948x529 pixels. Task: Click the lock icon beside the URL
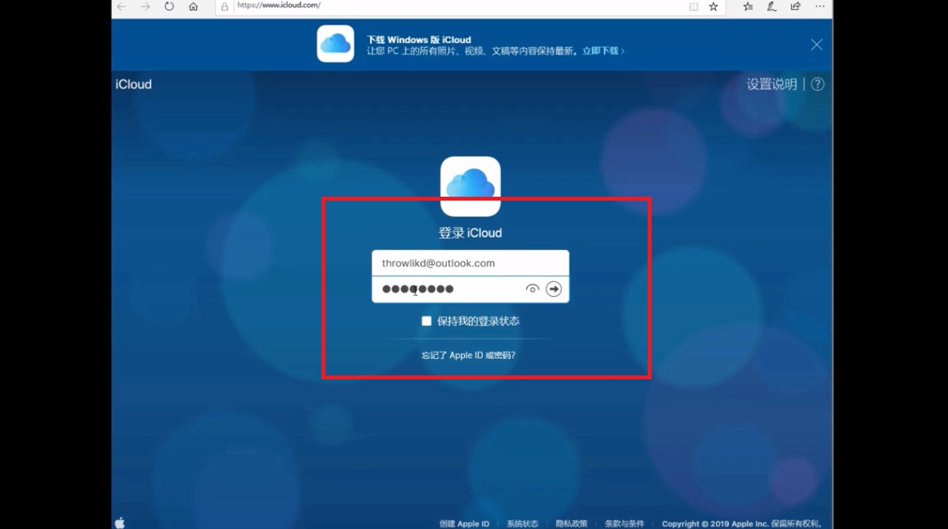click(x=225, y=6)
